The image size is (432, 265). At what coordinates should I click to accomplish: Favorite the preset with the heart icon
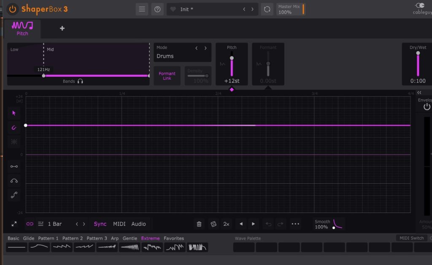pyautogui.click(x=173, y=9)
